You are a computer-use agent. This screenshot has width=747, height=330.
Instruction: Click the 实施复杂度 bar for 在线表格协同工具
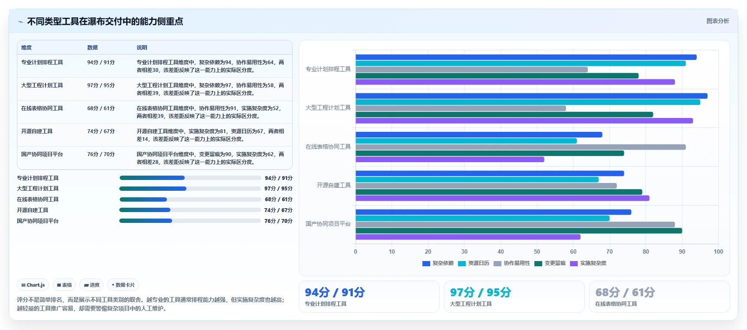(x=450, y=160)
